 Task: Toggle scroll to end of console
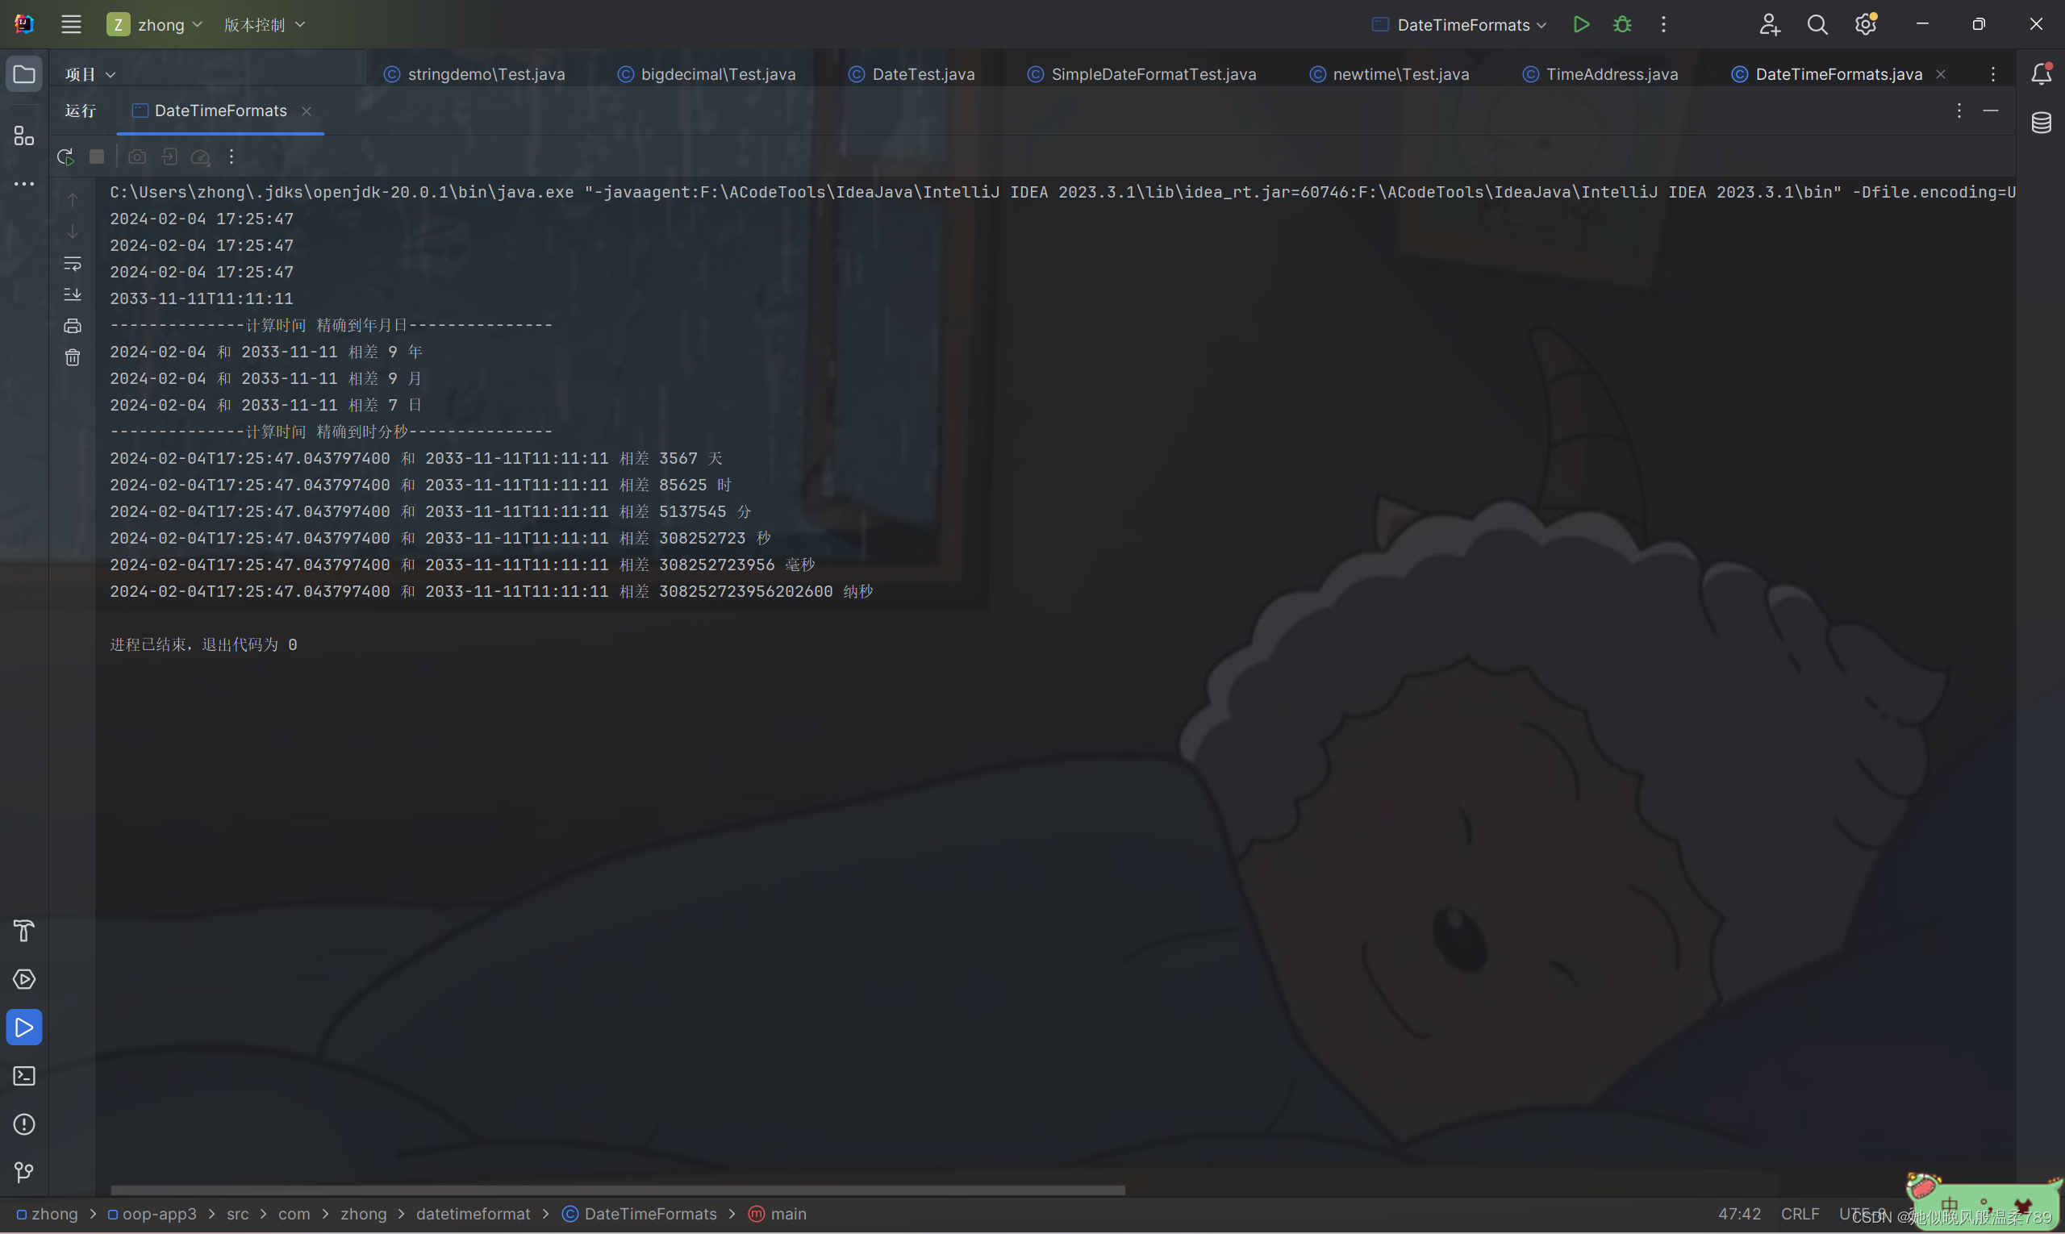tap(73, 294)
